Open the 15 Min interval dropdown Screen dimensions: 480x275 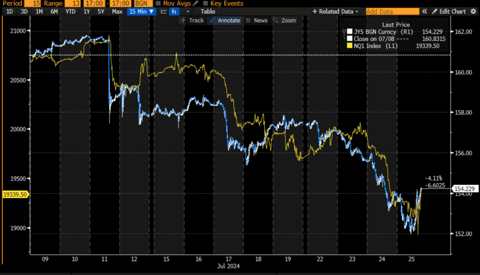[x=141, y=11]
